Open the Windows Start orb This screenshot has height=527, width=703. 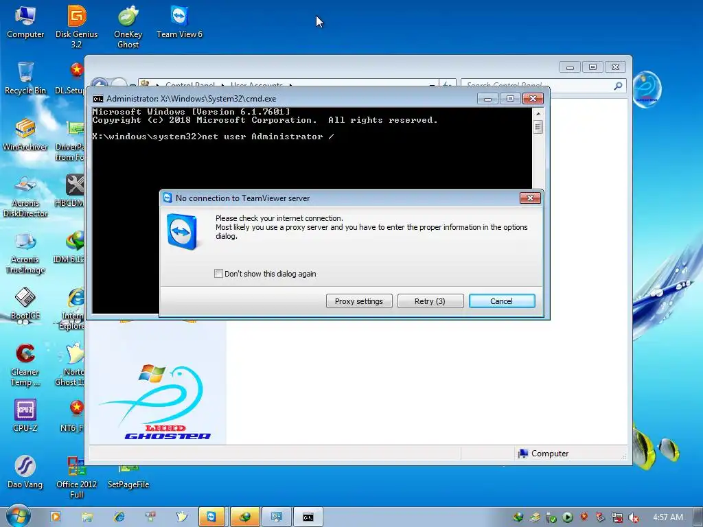(x=18, y=516)
